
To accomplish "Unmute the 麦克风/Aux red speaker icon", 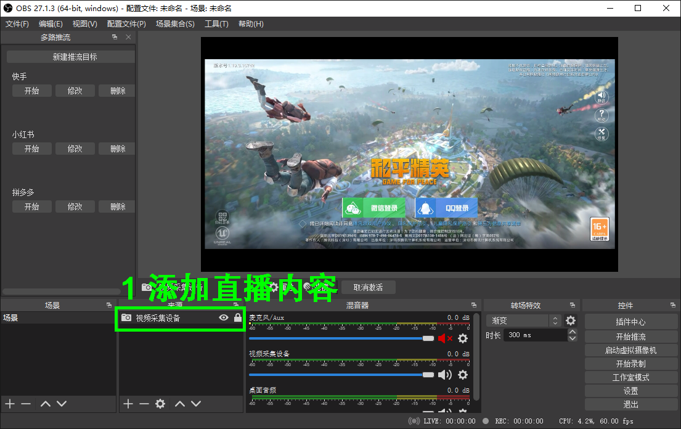I will coord(445,338).
